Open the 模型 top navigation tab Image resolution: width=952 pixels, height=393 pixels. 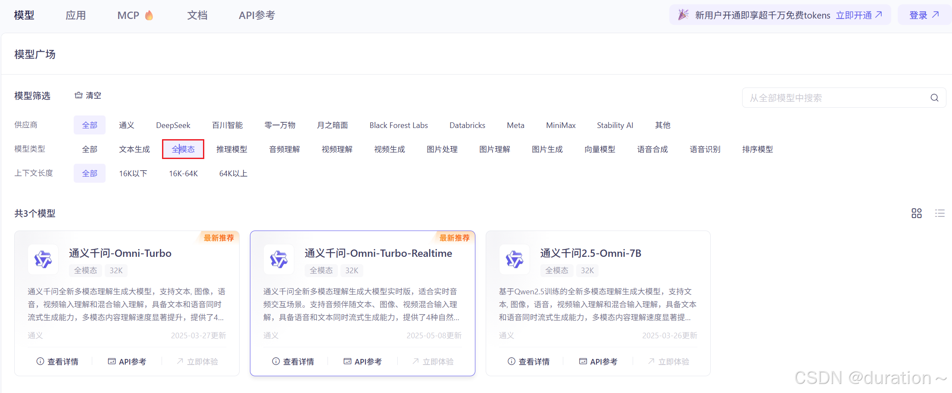point(24,16)
